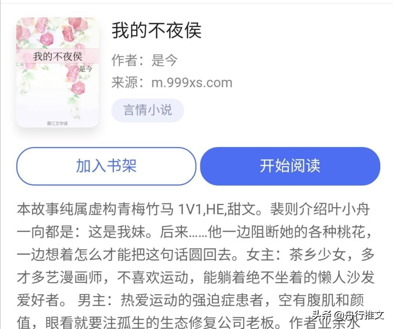The image size is (393, 329).
Task: Select author name 是今 beside 作者
Action: pos(164,60)
